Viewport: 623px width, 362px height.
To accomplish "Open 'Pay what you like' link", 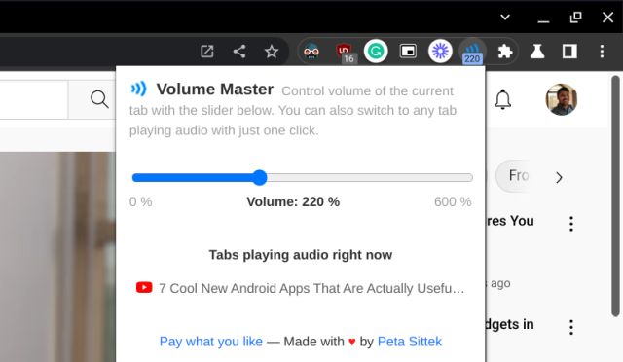I will [211, 342].
